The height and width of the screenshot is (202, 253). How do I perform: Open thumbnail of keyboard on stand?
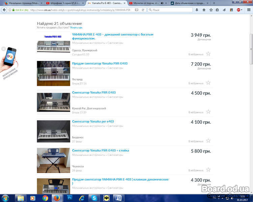53,161
